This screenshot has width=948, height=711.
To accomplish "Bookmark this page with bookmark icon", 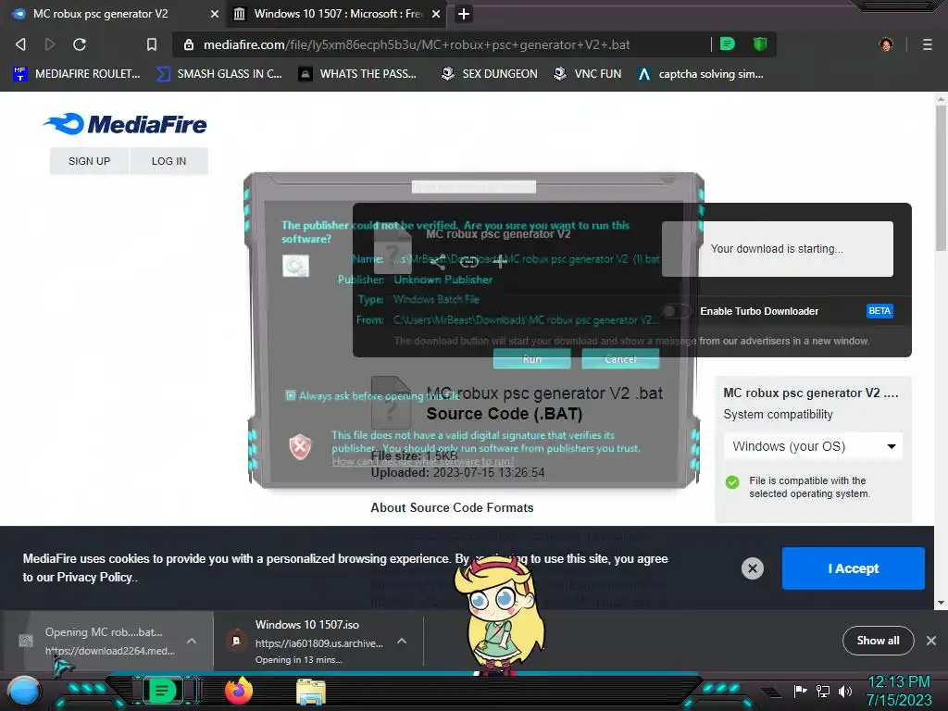I will click(x=152, y=44).
